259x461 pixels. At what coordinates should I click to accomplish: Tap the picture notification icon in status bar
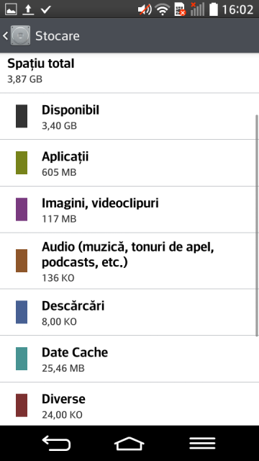11,9
